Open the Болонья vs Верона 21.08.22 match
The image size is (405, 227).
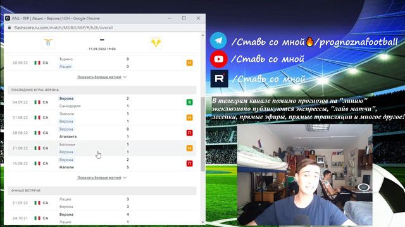(x=102, y=148)
